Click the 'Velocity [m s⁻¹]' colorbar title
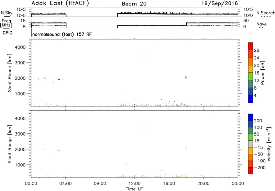Viewport: 275px width, 191px height. coord(269,144)
